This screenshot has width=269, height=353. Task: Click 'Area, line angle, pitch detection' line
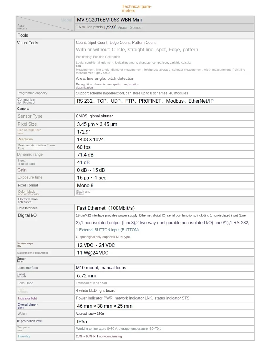click(105, 79)
